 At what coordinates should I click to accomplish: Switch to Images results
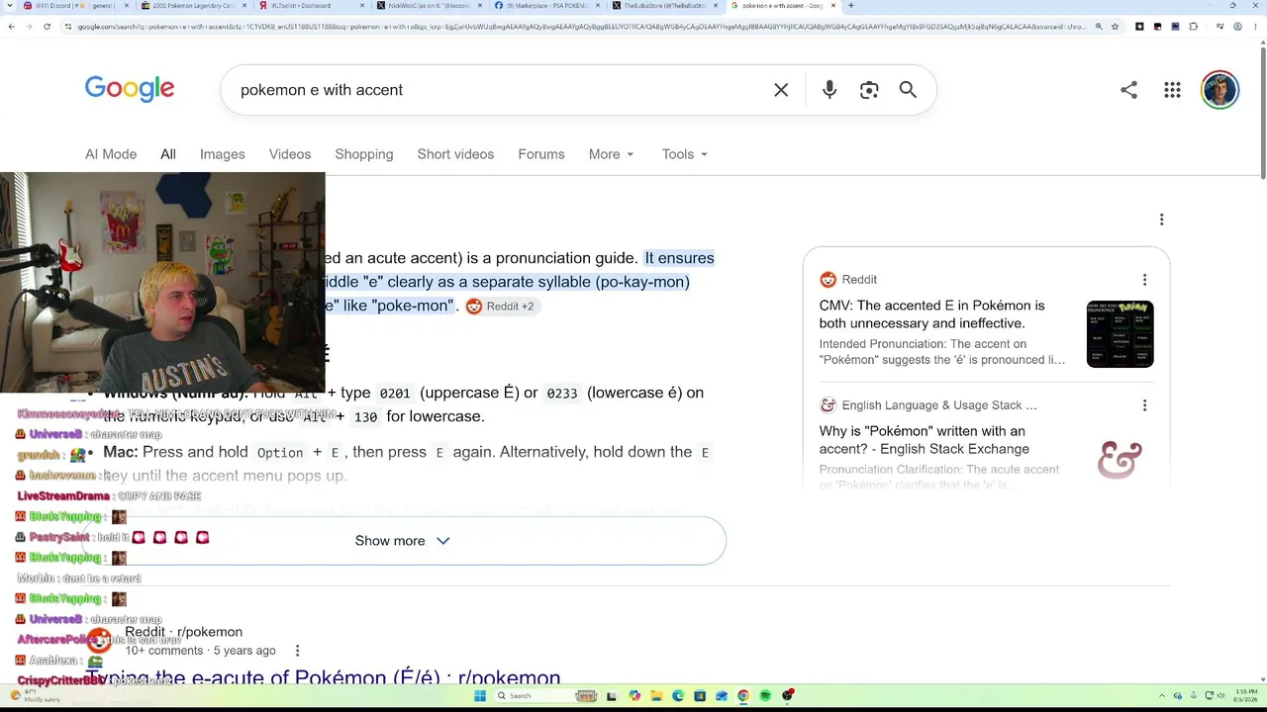[x=222, y=154]
